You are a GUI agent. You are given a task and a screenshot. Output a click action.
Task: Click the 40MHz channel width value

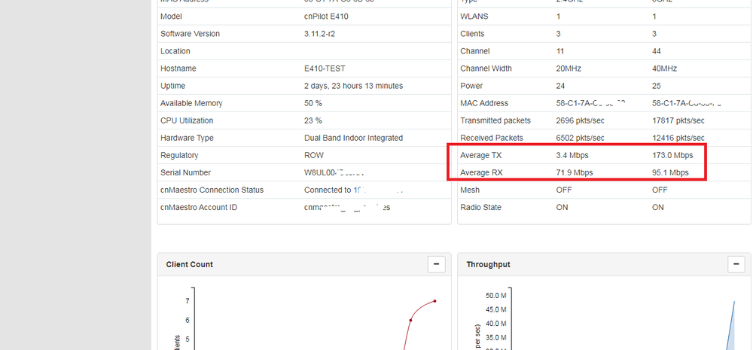pos(664,68)
